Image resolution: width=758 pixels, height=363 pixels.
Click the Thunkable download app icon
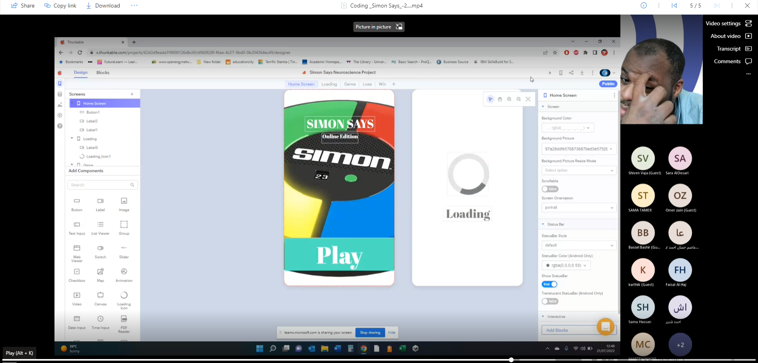tap(582, 73)
